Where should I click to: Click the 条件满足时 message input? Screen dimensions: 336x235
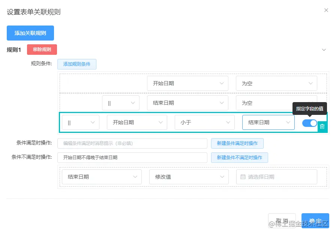pyautogui.click(x=132, y=143)
